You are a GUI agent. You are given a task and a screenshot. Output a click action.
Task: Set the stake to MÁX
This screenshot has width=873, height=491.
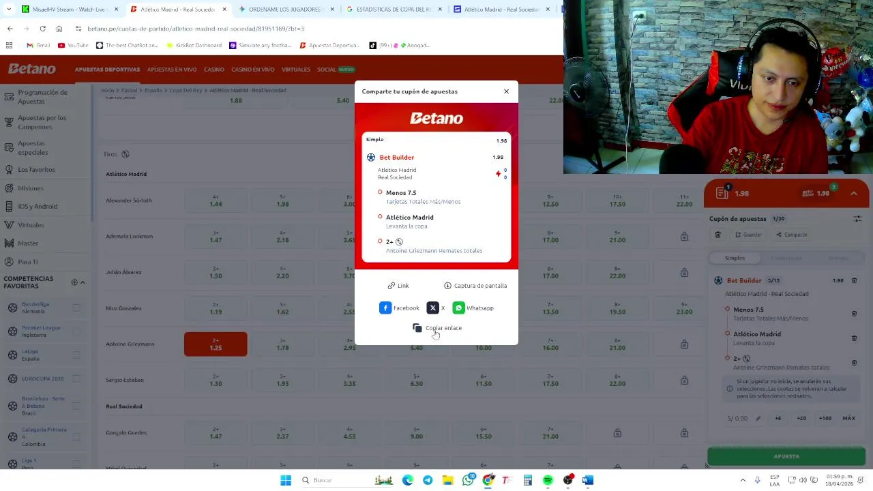click(x=848, y=418)
